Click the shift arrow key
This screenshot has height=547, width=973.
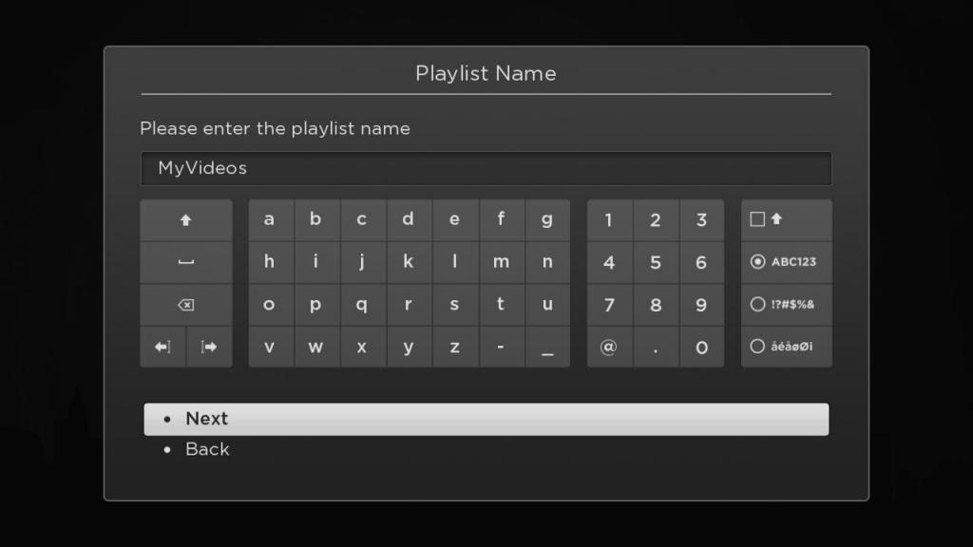pyautogui.click(x=186, y=220)
